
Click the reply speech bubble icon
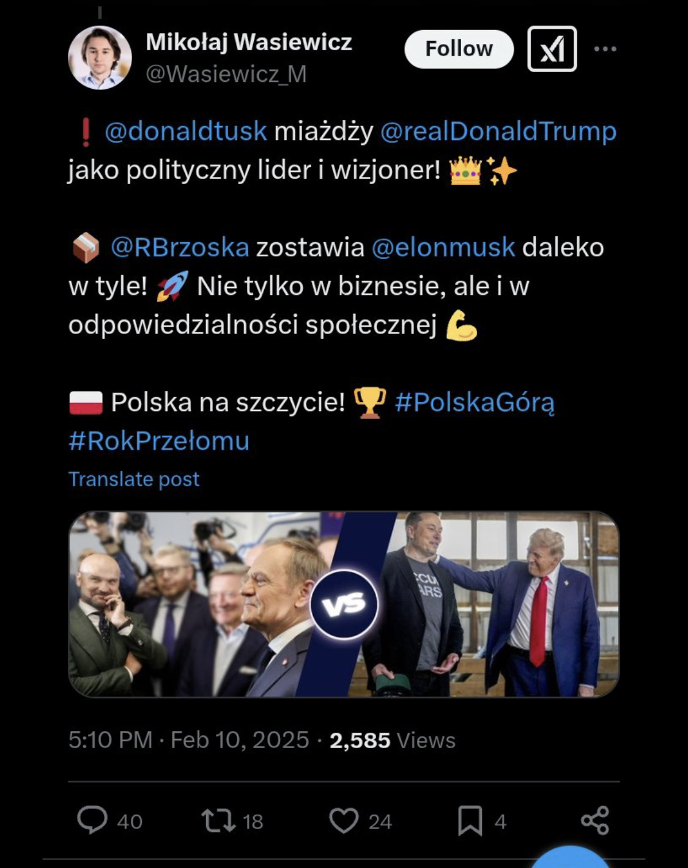tap(92, 820)
